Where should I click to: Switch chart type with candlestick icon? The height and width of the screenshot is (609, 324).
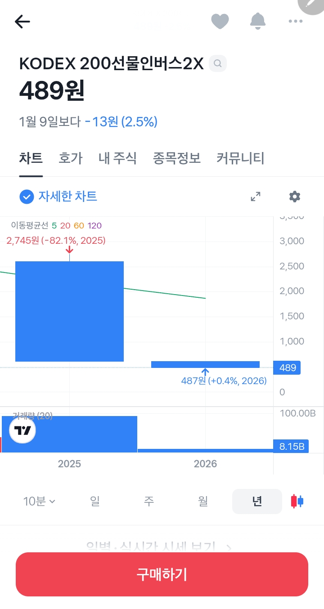pos(297,501)
